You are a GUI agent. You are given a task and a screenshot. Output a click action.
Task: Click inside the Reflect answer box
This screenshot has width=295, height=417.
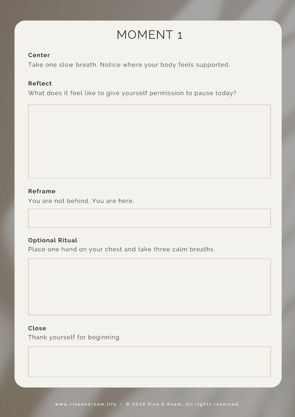pyautogui.click(x=150, y=141)
